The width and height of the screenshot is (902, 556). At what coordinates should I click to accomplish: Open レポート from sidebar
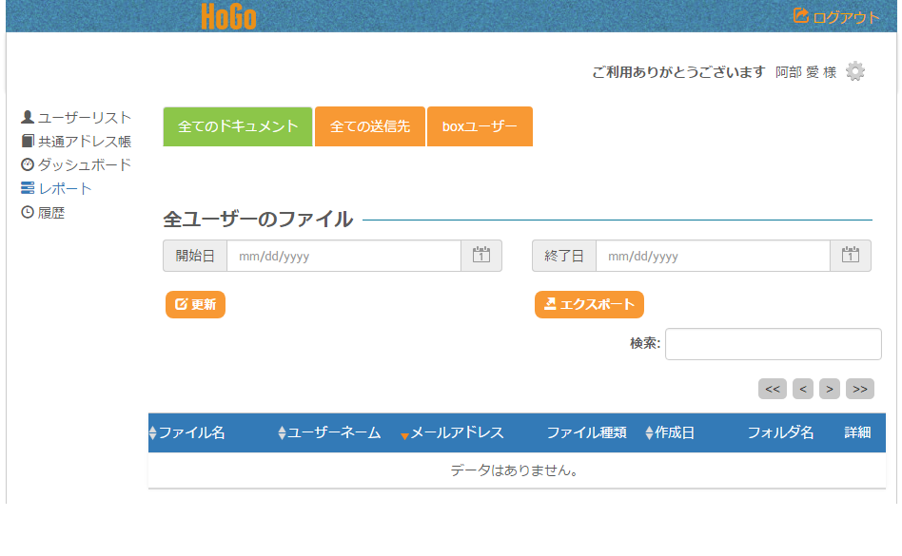pyautogui.click(x=65, y=189)
